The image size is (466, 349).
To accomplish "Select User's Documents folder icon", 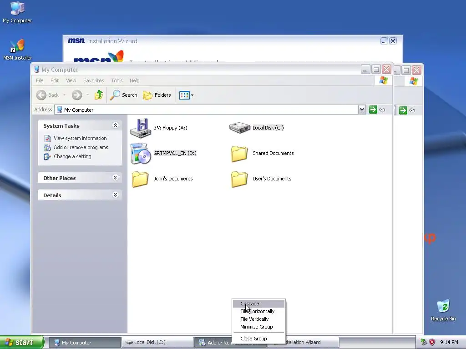I will click(239, 179).
